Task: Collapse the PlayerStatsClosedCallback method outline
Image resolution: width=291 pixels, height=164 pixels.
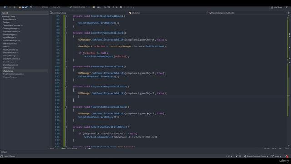Action: point(66,107)
